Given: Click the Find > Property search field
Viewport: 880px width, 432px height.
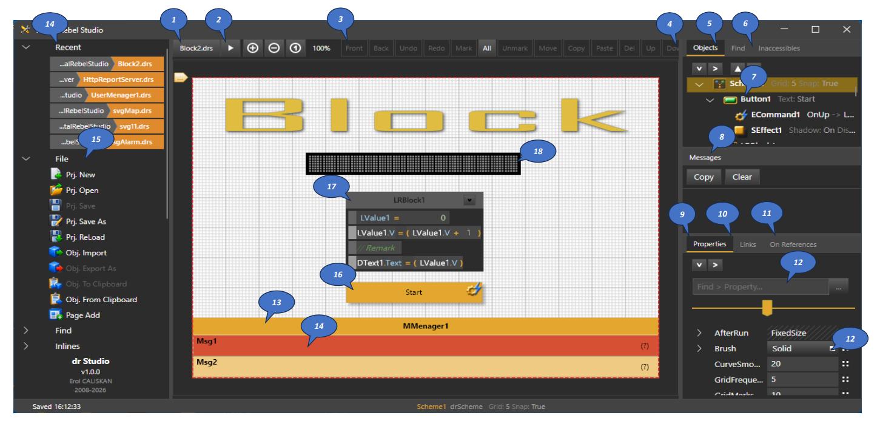Looking at the screenshot, I should tap(761, 287).
